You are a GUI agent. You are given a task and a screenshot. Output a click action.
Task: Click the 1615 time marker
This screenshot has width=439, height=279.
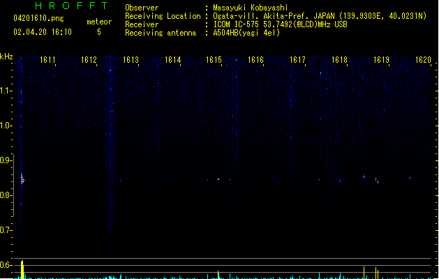[214, 60]
